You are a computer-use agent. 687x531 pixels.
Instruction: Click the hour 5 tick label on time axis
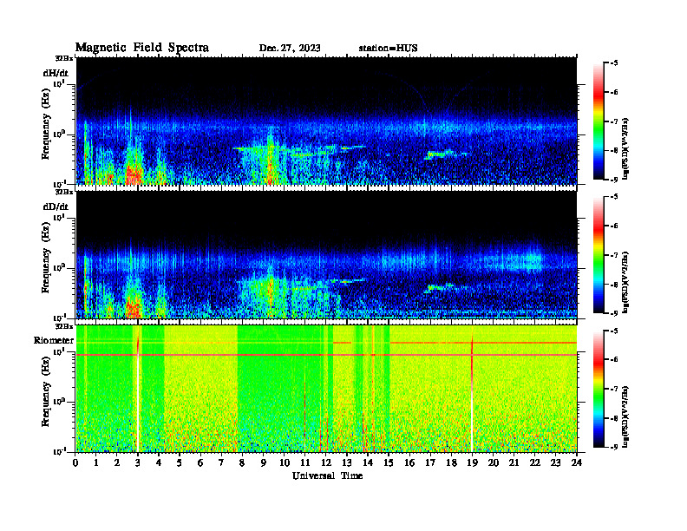180,462
